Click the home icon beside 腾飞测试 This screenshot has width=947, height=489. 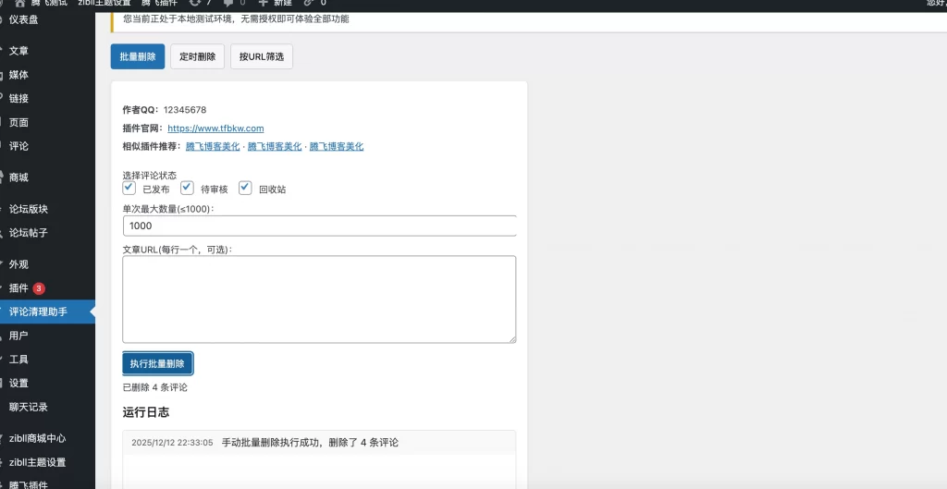tap(19, 3)
